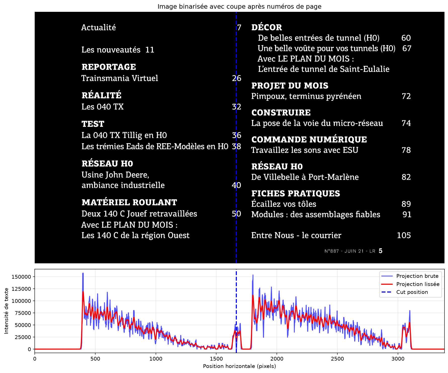Click the "DÉCOR" heading
The width and height of the screenshot is (448, 373).
267,27
